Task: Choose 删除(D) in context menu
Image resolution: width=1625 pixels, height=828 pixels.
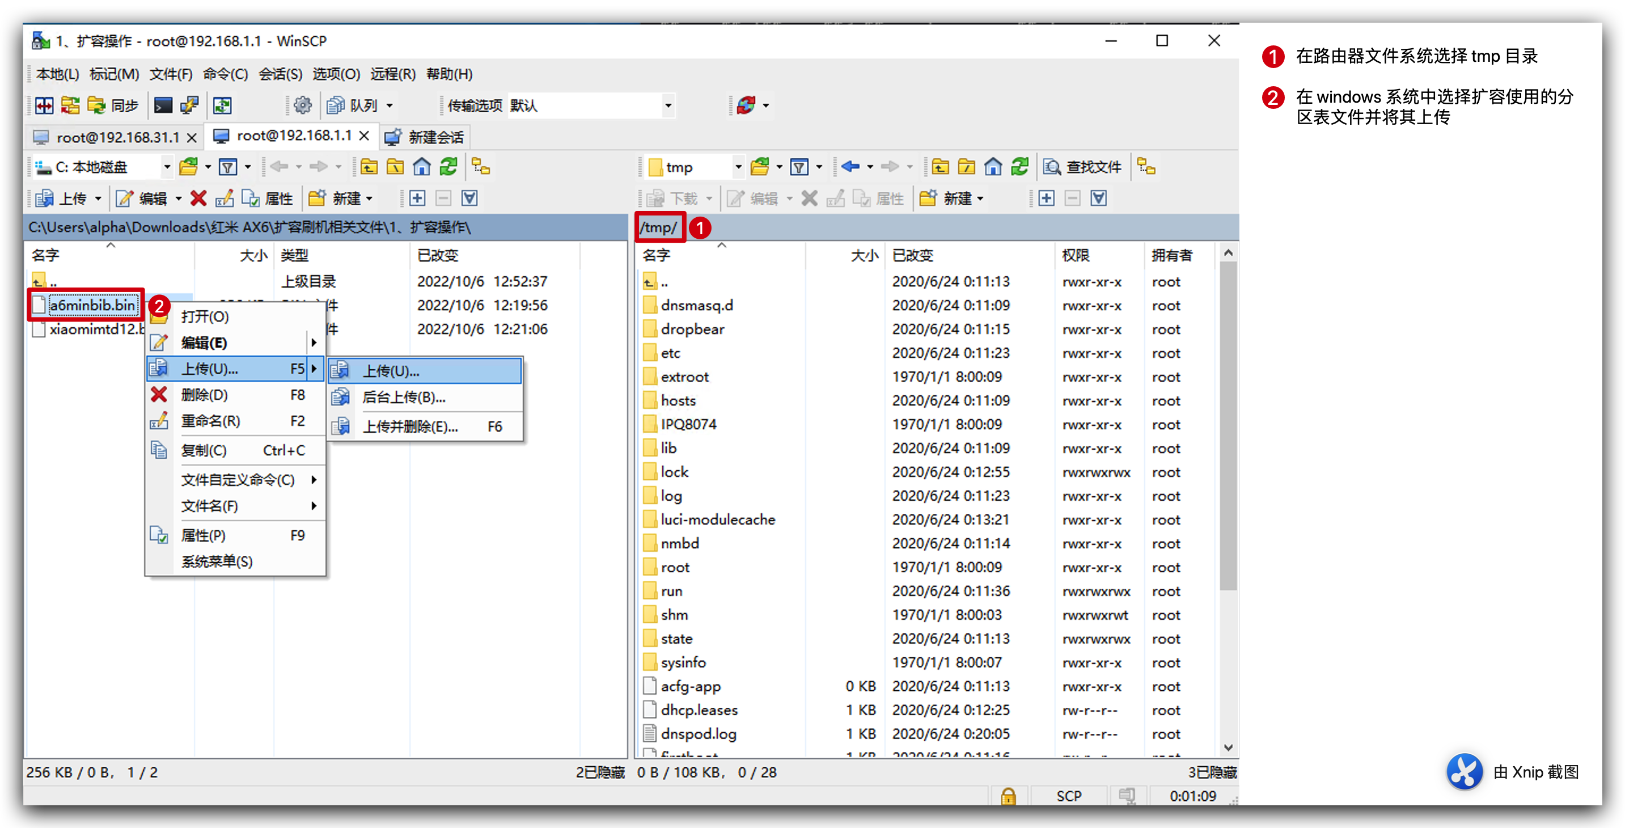Action: 236,395
